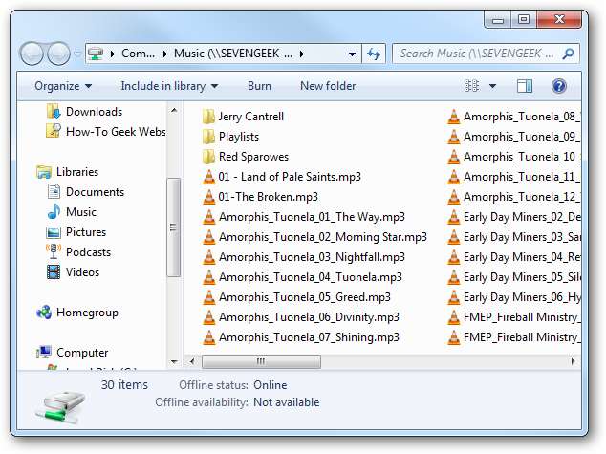The height and width of the screenshot is (454, 606).
Task: Select Amorphis_Tuonela_03_Nightfall.mp3 file
Action: (312, 257)
